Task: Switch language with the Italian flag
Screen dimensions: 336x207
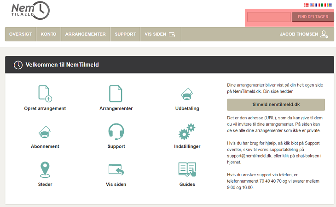Action: (324, 5)
